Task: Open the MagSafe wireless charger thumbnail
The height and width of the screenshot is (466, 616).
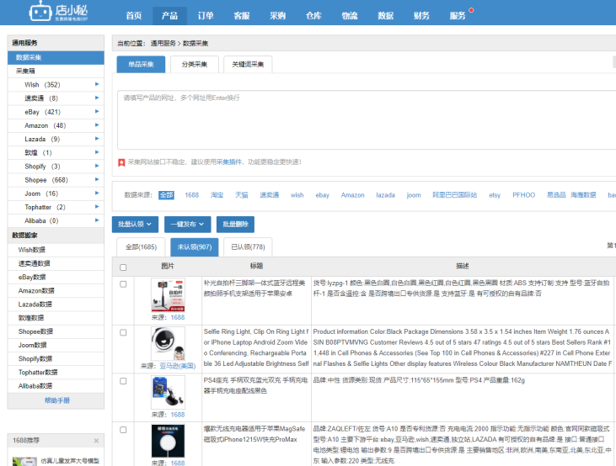Action: [x=168, y=441]
